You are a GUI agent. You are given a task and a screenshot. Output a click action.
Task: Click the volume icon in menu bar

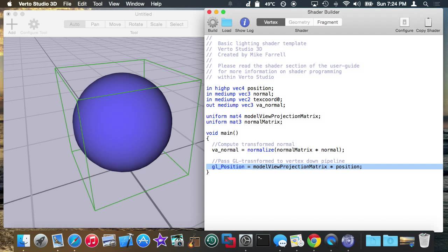[357, 4]
